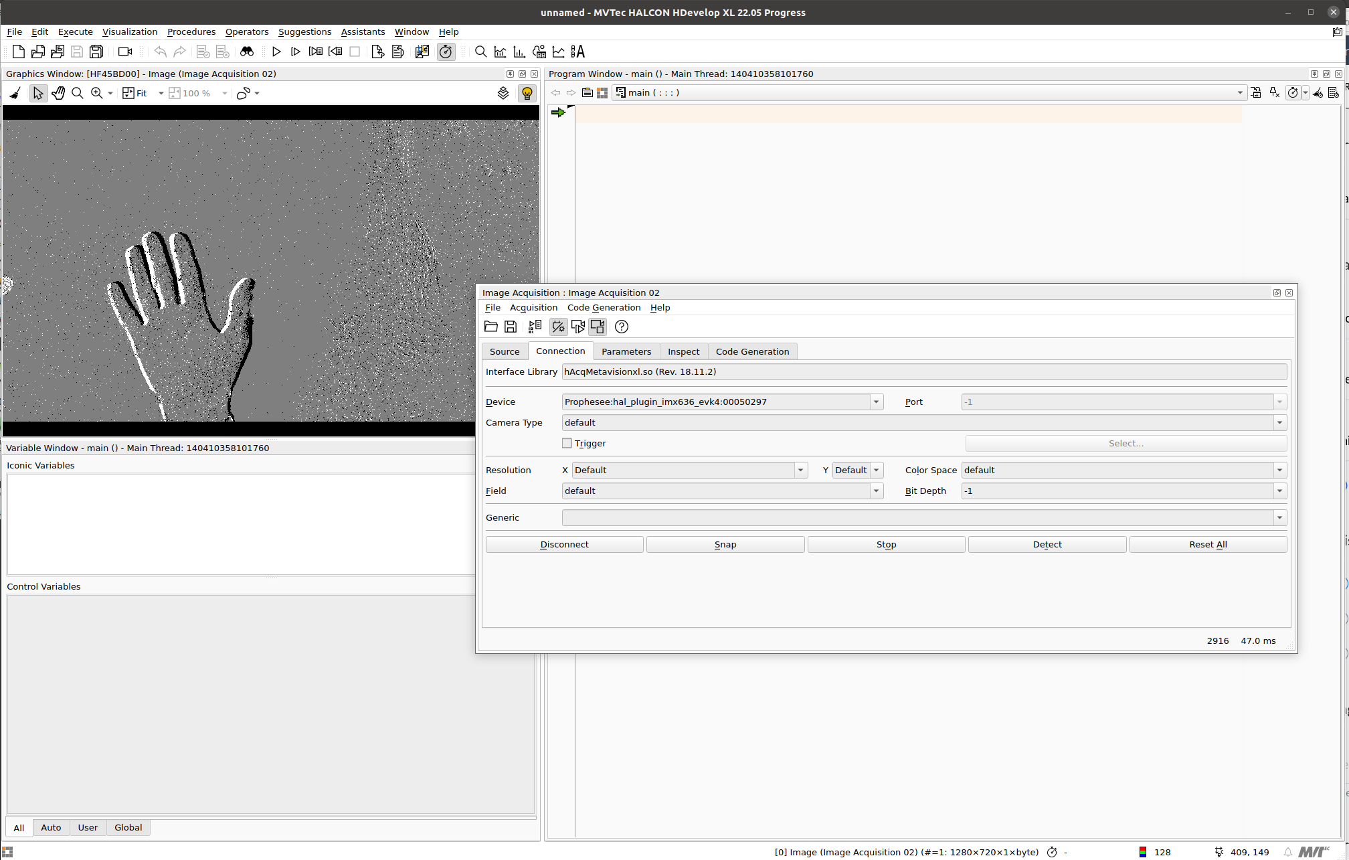Reset program execution icon
The width and height of the screenshot is (1349, 860).
pyautogui.click(x=378, y=52)
